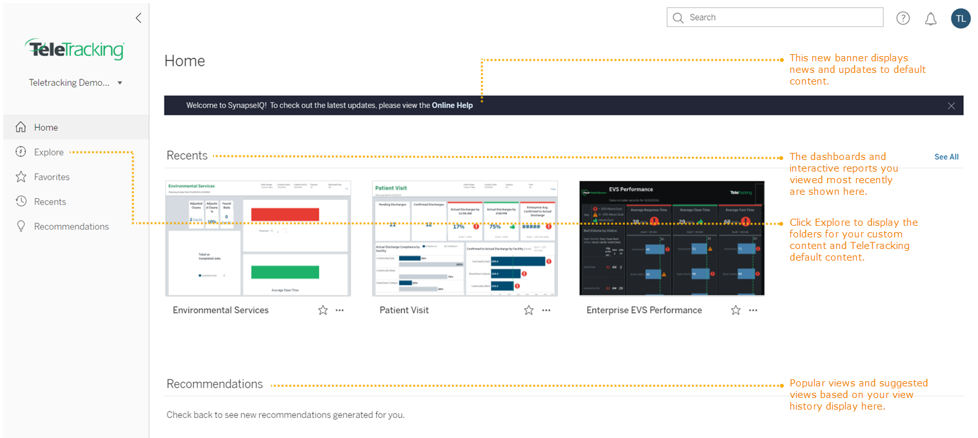Click the Recents clock icon
978x438 pixels.
pyautogui.click(x=21, y=201)
